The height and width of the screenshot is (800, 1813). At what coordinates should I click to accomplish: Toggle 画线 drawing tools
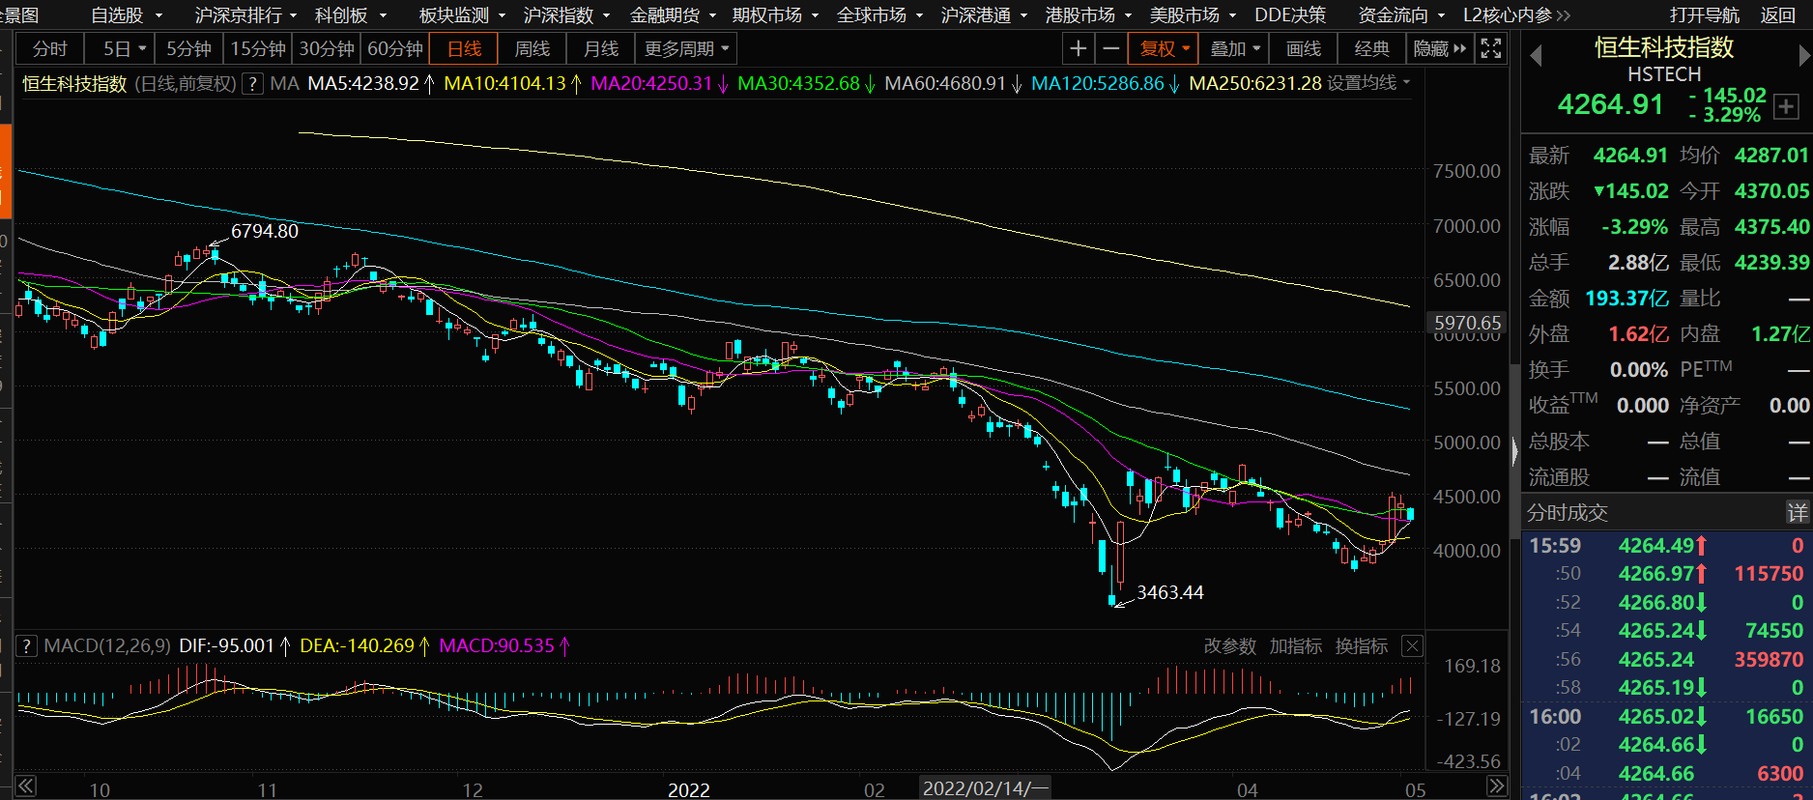point(1303,48)
